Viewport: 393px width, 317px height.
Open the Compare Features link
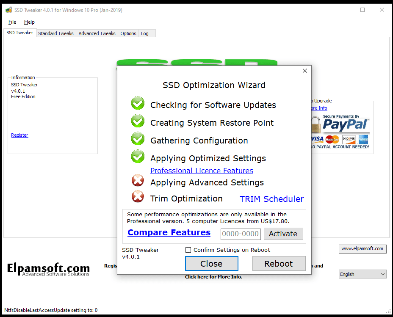(x=169, y=232)
